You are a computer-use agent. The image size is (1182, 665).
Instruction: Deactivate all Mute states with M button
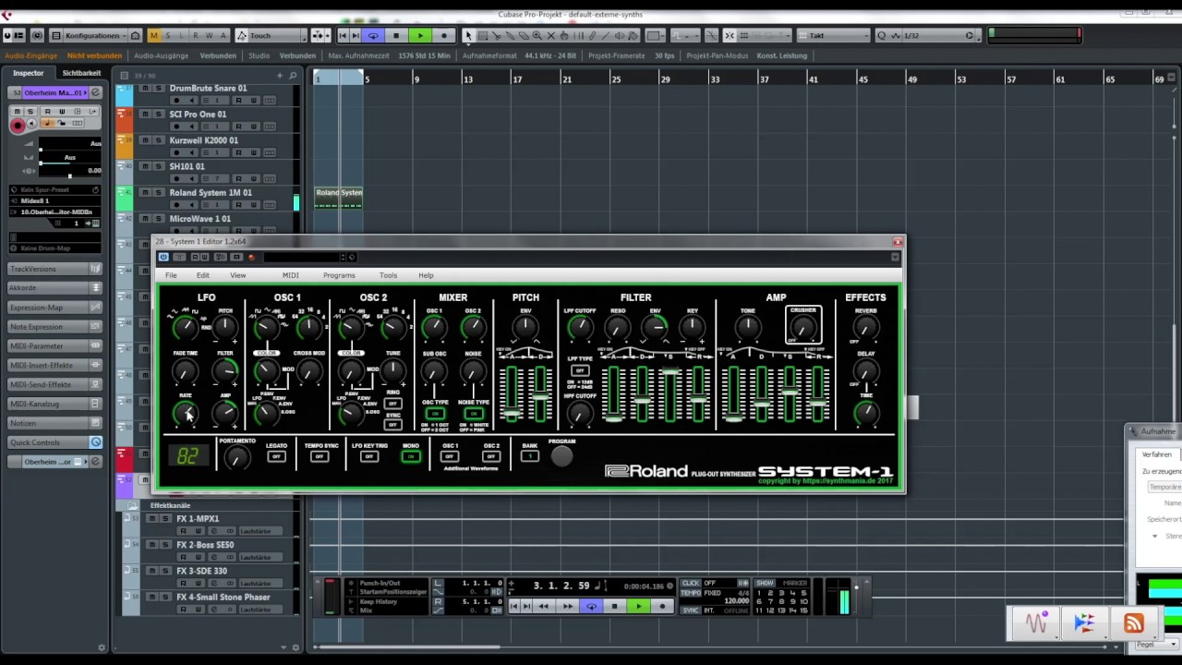click(154, 35)
